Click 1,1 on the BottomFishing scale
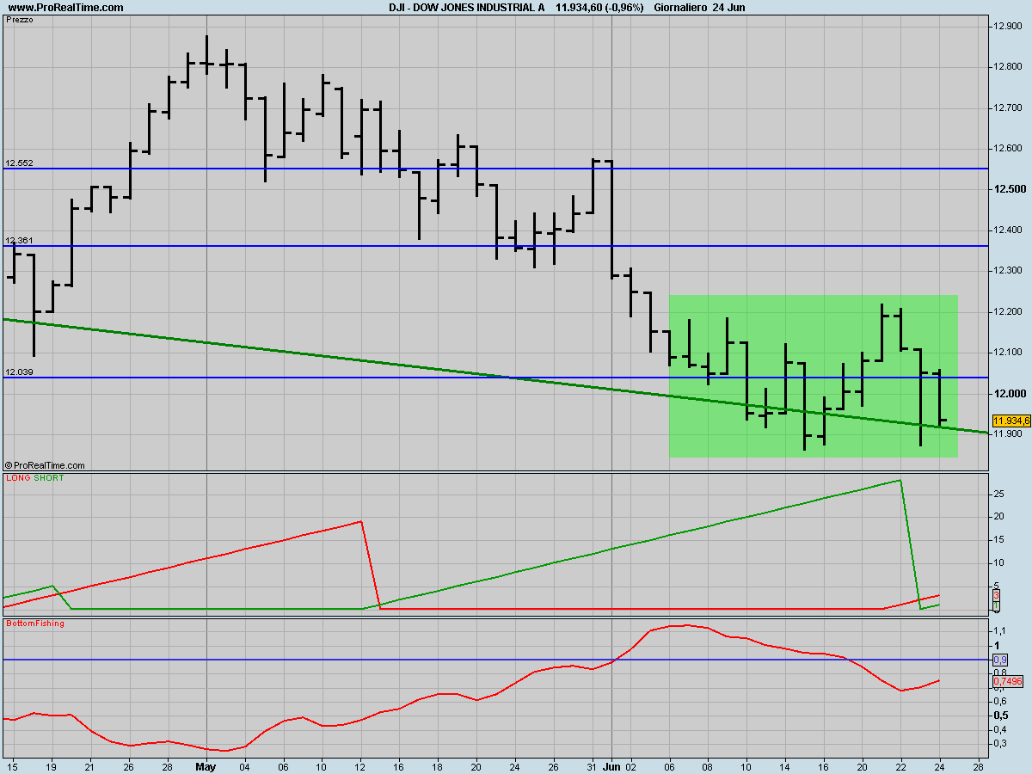The width and height of the screenshot is (1032, 774). pos(998,630)
